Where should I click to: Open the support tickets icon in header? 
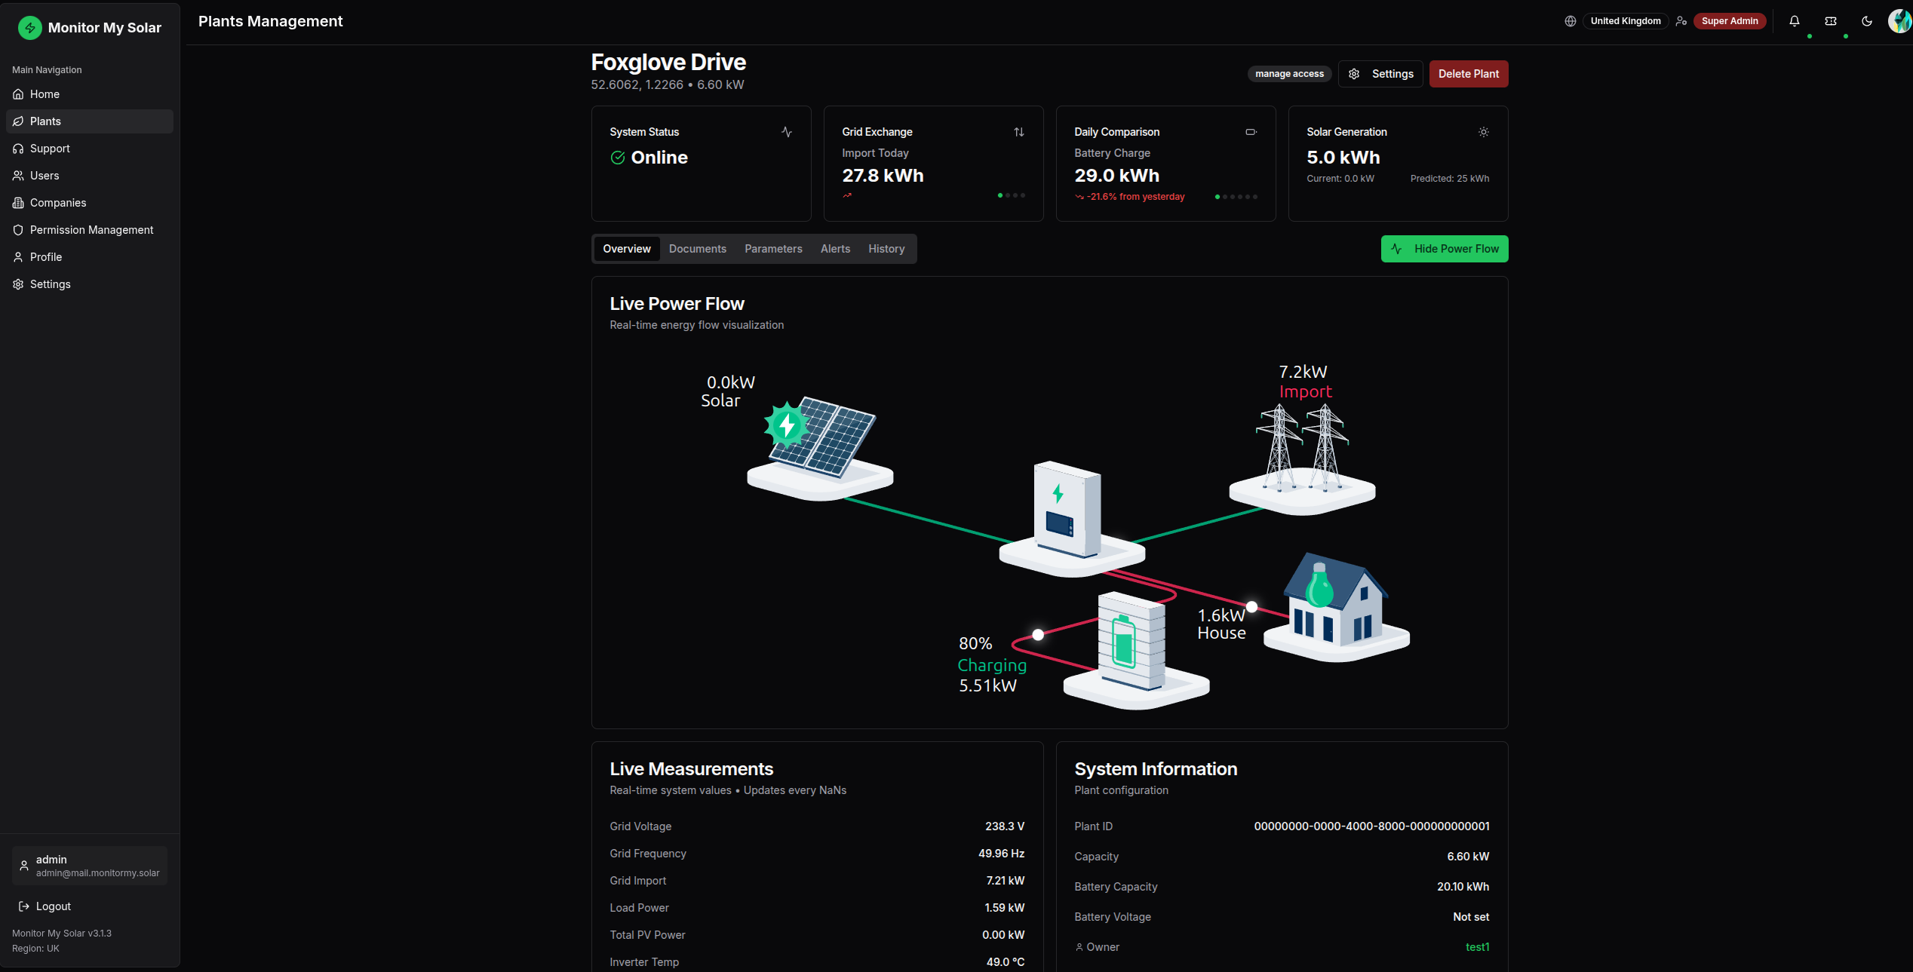pos(1831,21)
